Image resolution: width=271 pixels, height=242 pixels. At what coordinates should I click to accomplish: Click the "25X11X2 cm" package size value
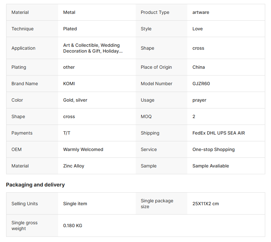click(205, 204)
